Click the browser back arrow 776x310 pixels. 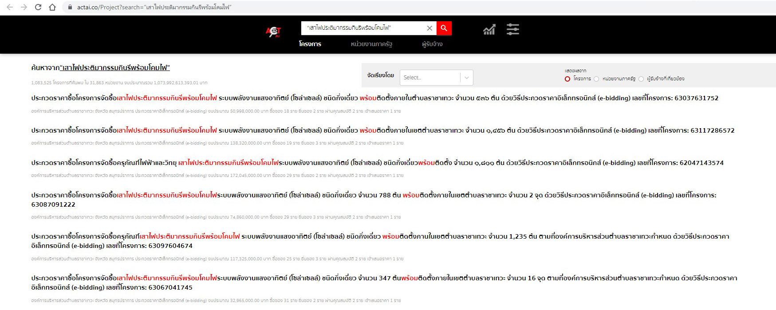10,7
